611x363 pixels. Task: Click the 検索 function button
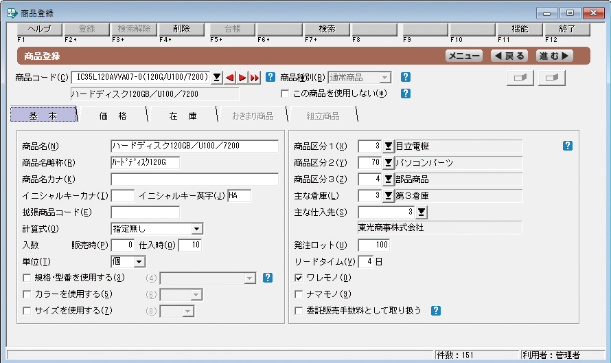(327, 30)
